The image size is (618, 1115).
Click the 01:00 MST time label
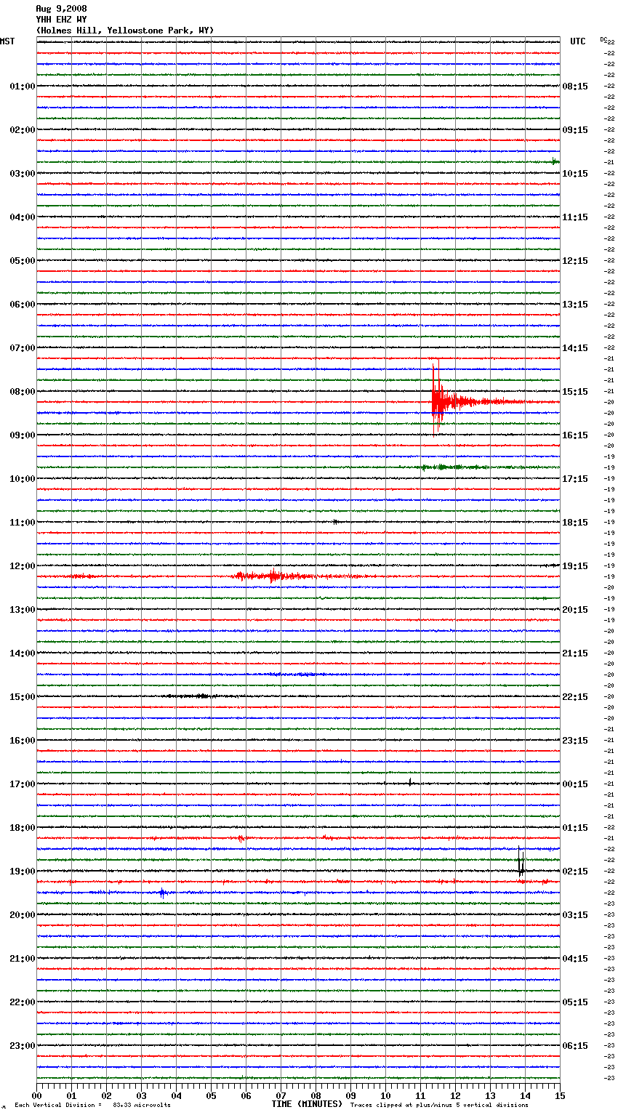click(22, 86)
